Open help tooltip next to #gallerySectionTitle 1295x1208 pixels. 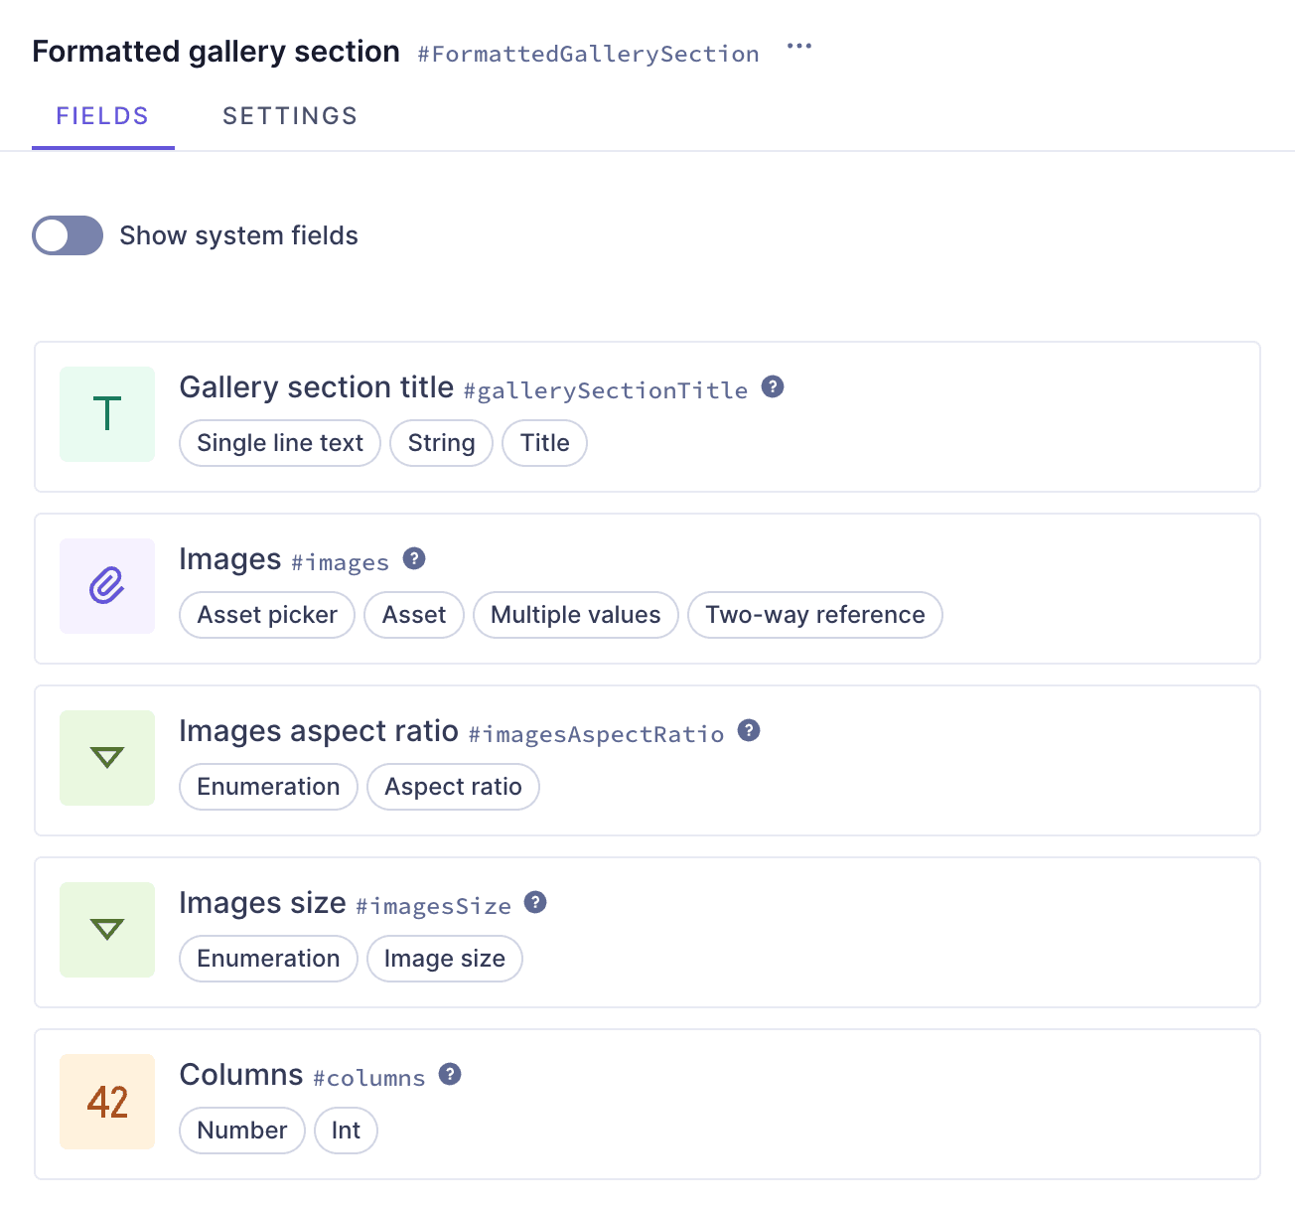773,387
